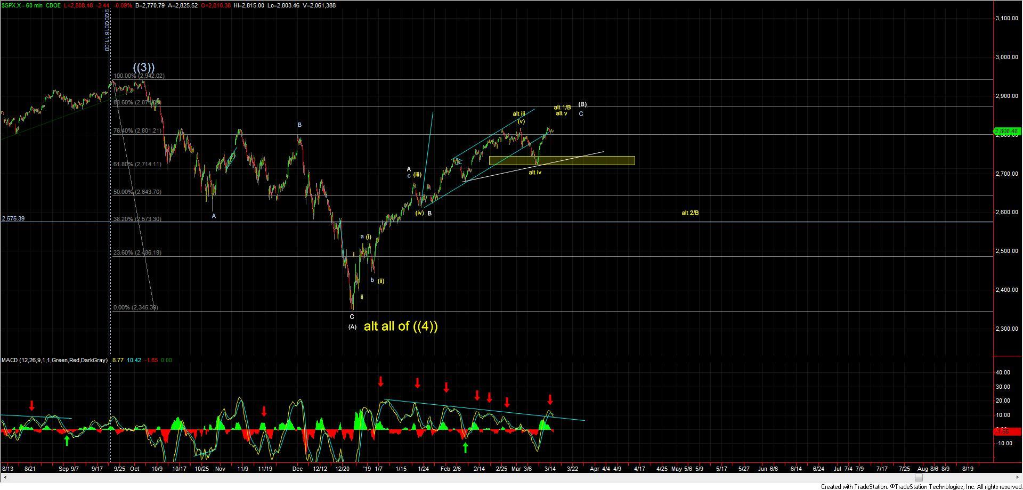The width and height of the screenshot is (1023, 490).
Task: Select the yellow support zone rectangle
Action: pos(562,160)
